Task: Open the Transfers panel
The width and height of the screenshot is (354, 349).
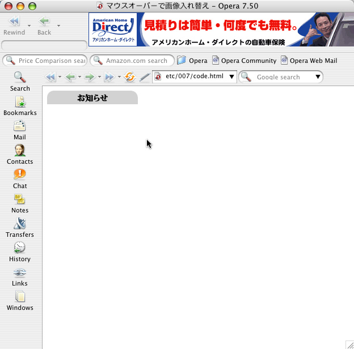Action: [x=20, y=228]
